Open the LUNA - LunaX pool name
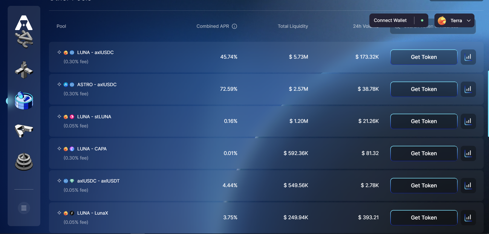 point(93,213)
